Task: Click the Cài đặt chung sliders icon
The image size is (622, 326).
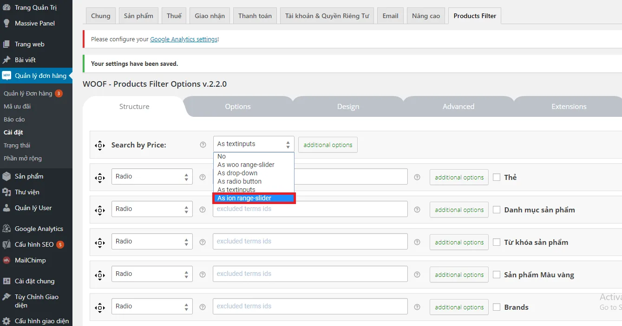Action: [7, 281]
